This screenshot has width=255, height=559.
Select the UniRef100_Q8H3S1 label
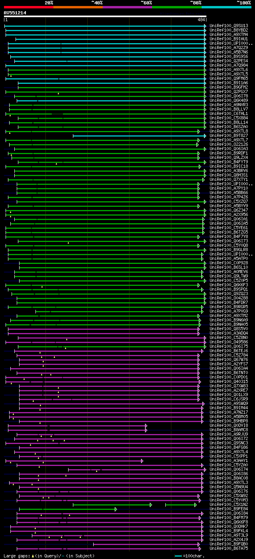click(229, 175)
